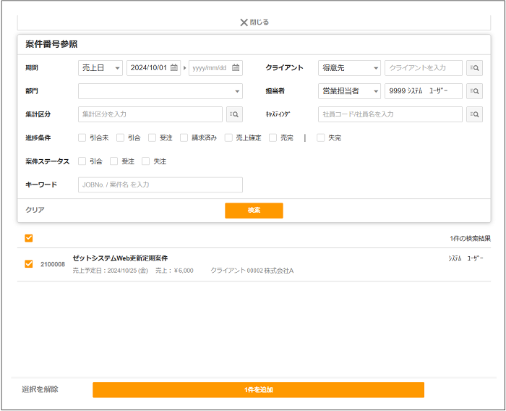
Task: Check the 引合未 progress checkbox
Action: pos(82,137)
